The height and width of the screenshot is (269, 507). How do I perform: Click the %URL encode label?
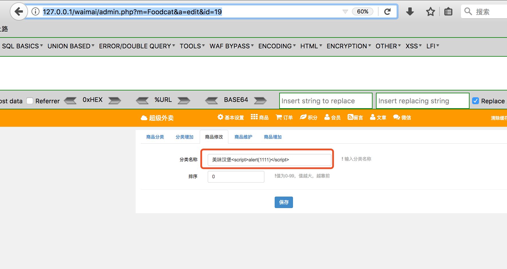click(163, 100)
